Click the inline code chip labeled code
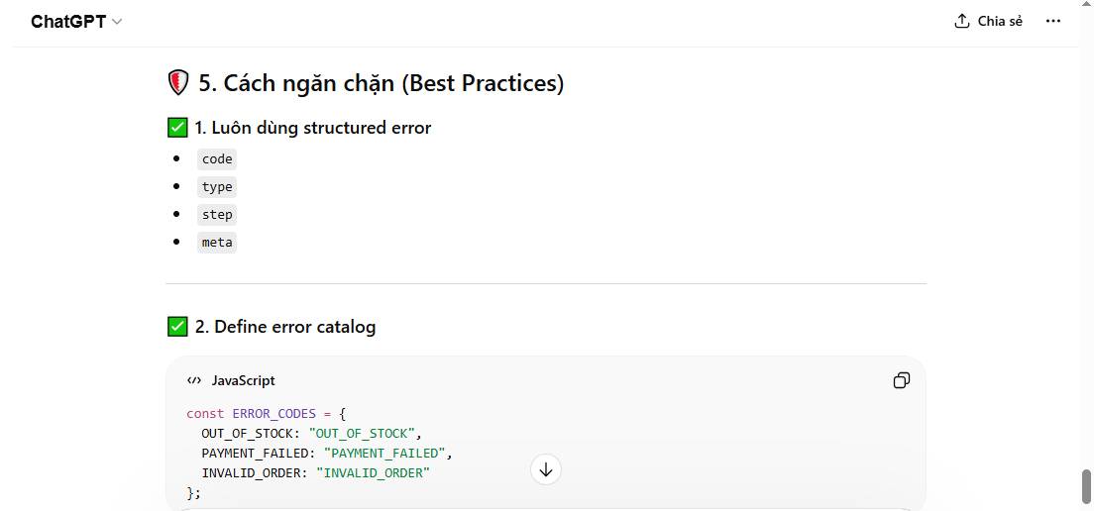1094x511 pixels. point(217,159)
